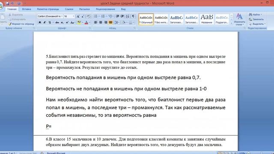Apply strikethrough to the text
The height and width of the screenshot is (154, 274).
click(x=57, y=23)
